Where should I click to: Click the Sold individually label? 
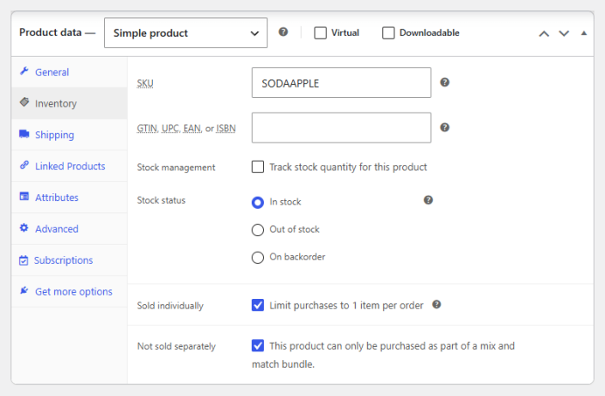[x=170, y=306]
